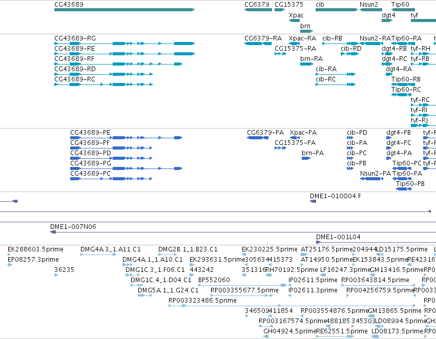Select EST IP02611.5prime
The image size is (436, 339).
tap(290, 285)
